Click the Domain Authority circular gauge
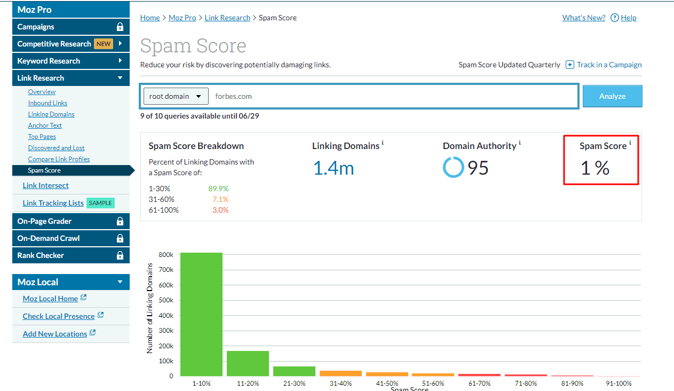674x391 pixels. [453, 168]
